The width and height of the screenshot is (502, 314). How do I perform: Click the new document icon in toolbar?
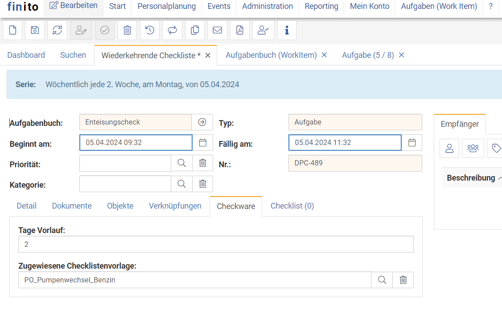coord(12,30)
